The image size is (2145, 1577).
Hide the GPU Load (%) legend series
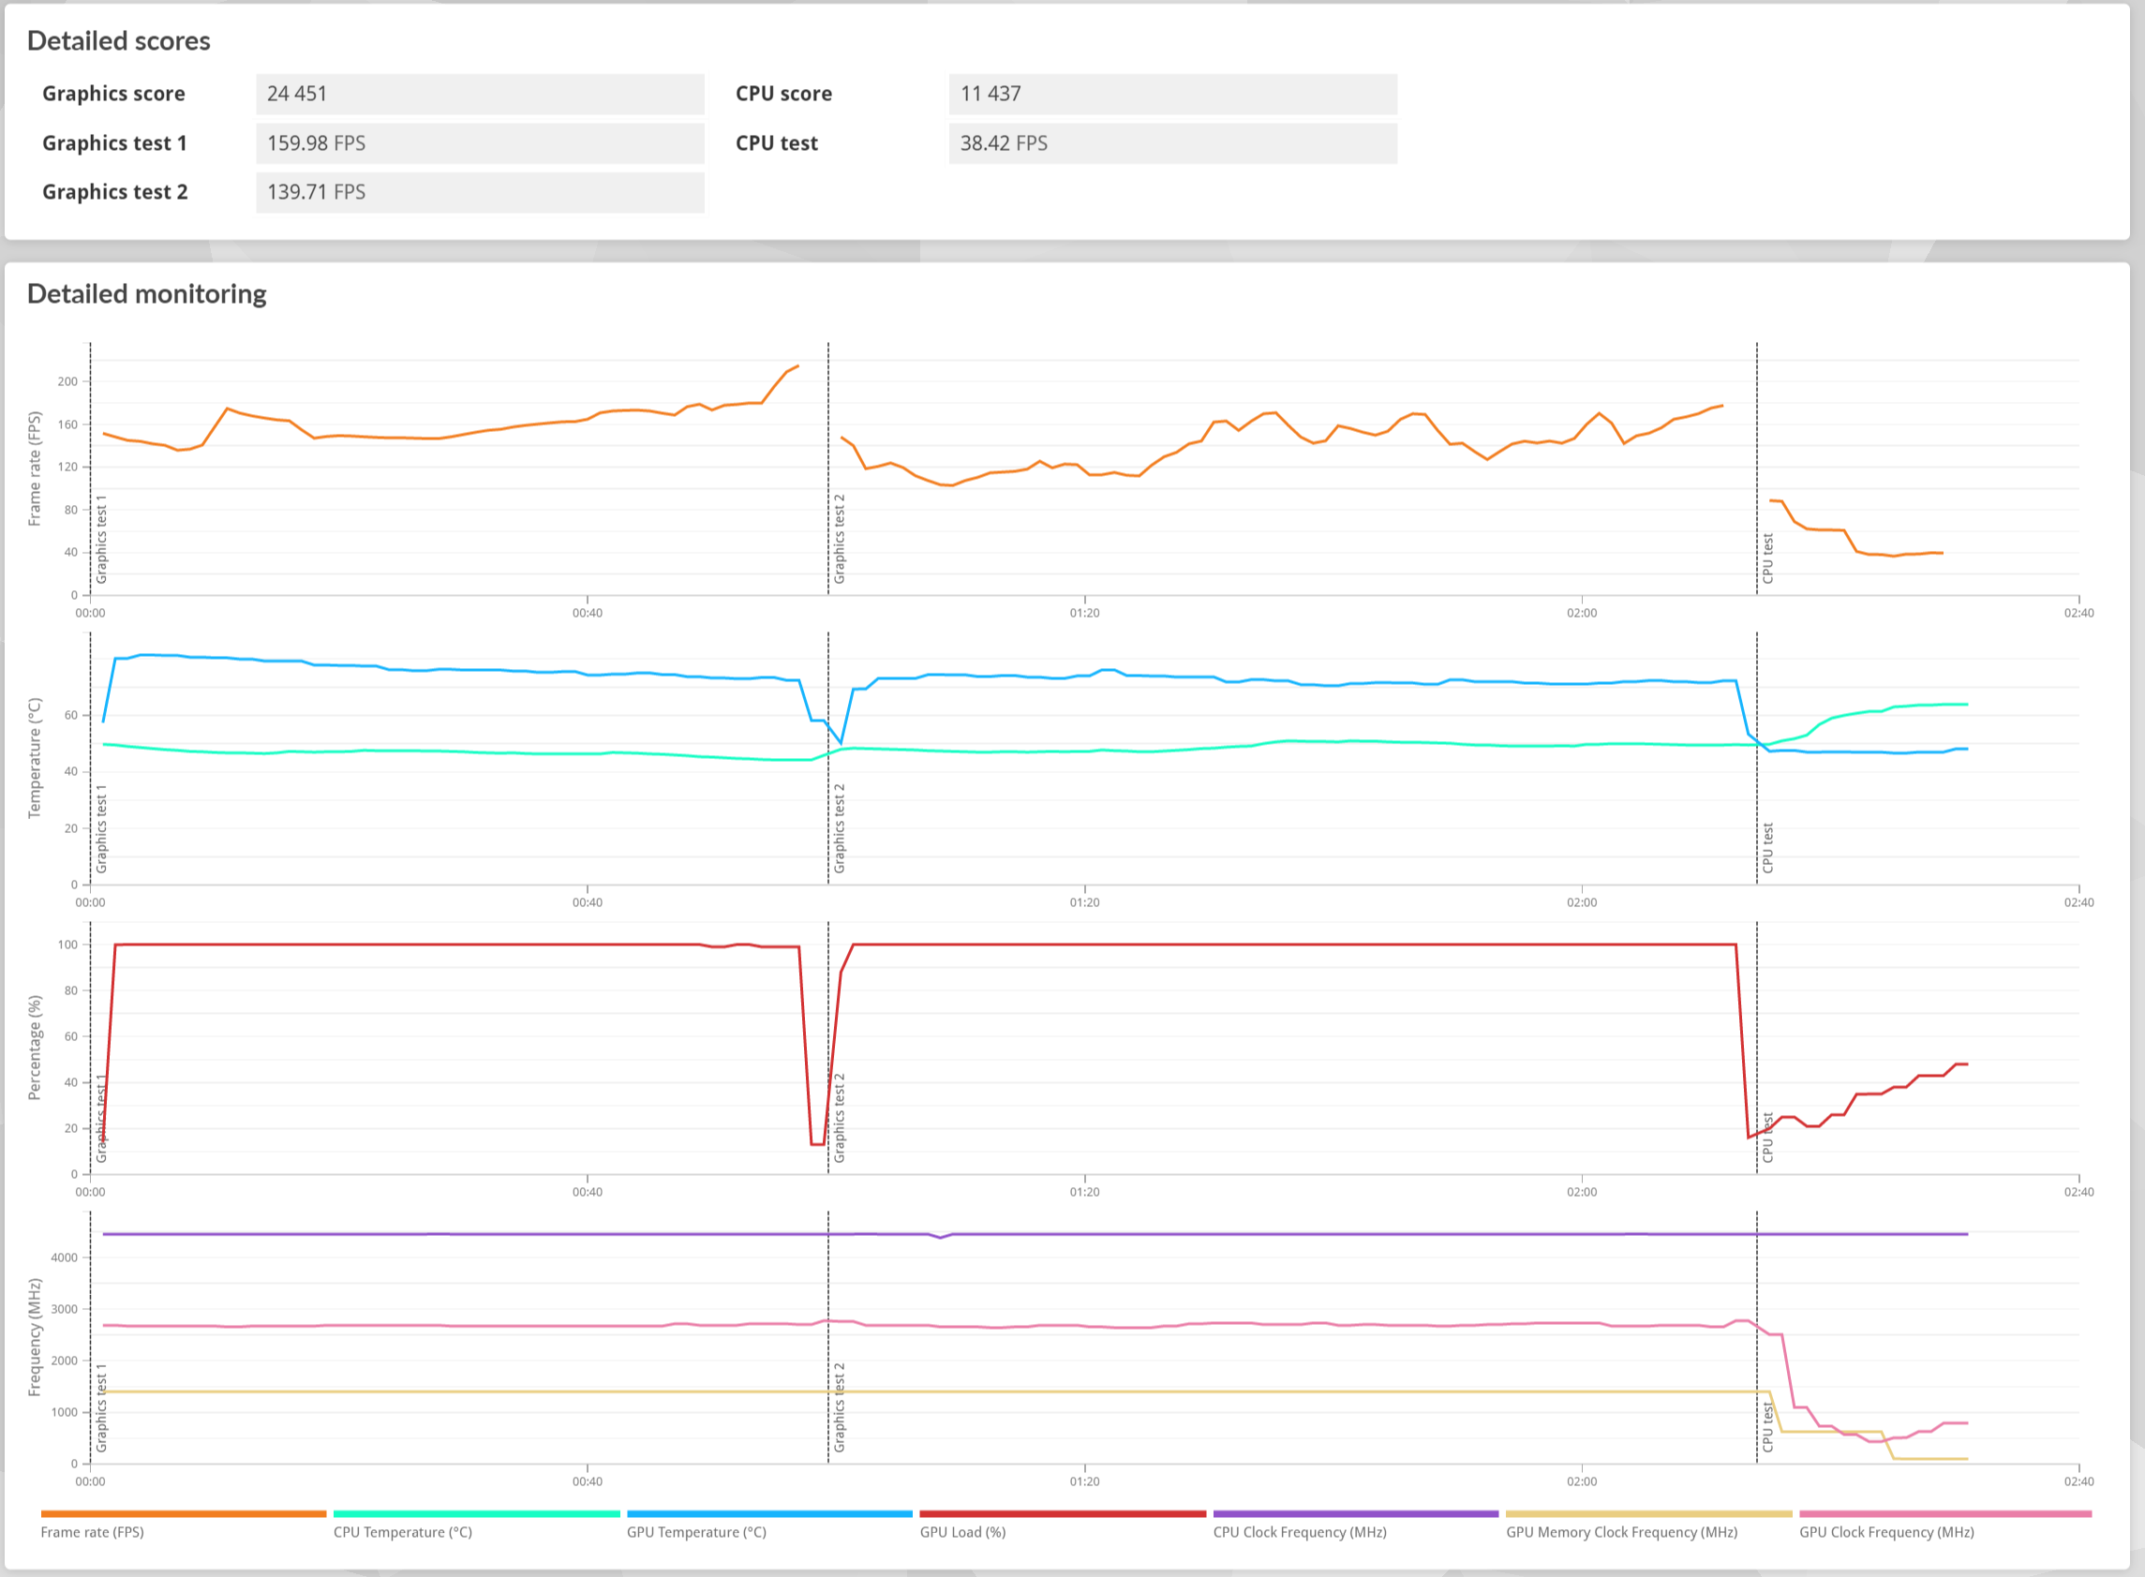[1063, 1514]
